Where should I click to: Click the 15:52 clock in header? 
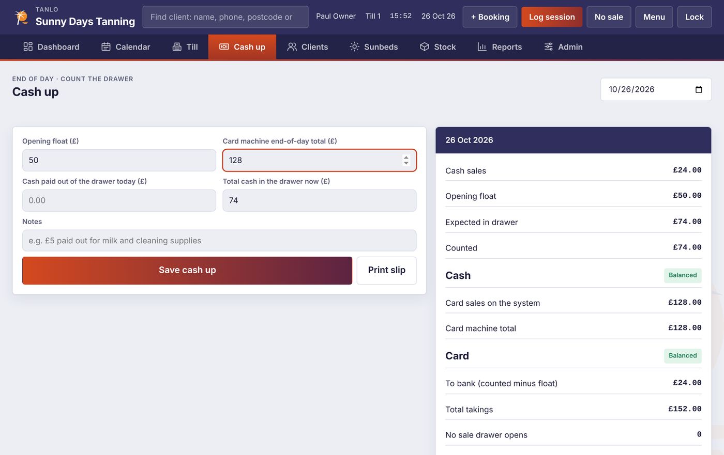(401, 16)
